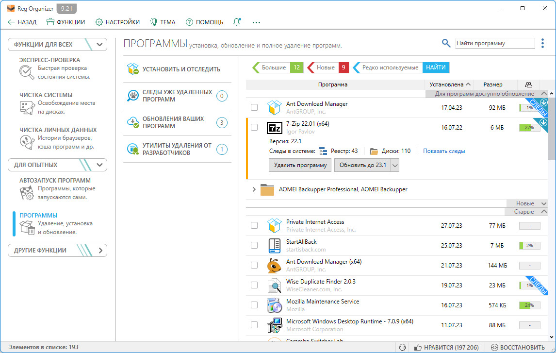Screen dimensions: 556x353
Task: Go back with НАЗАД
Action: (x=22, y=22)
